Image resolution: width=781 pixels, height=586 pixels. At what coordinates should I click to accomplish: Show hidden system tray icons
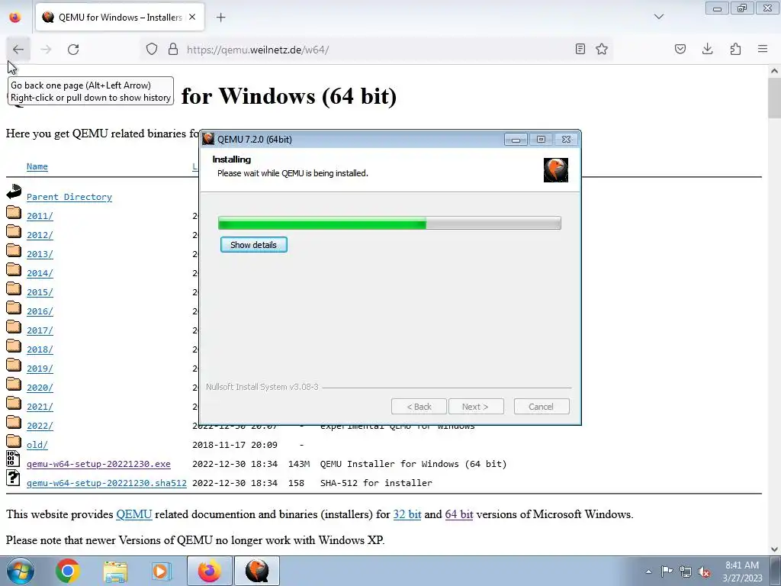pos(648,572)
